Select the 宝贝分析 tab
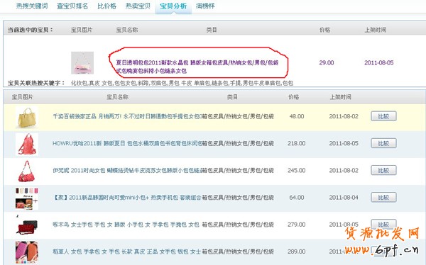Image resolution: width=426 pixels, height=265 pixels. [173, 6]
